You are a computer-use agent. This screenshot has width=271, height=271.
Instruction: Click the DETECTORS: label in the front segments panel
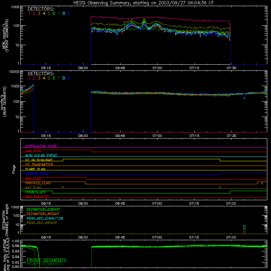[41, 9]
